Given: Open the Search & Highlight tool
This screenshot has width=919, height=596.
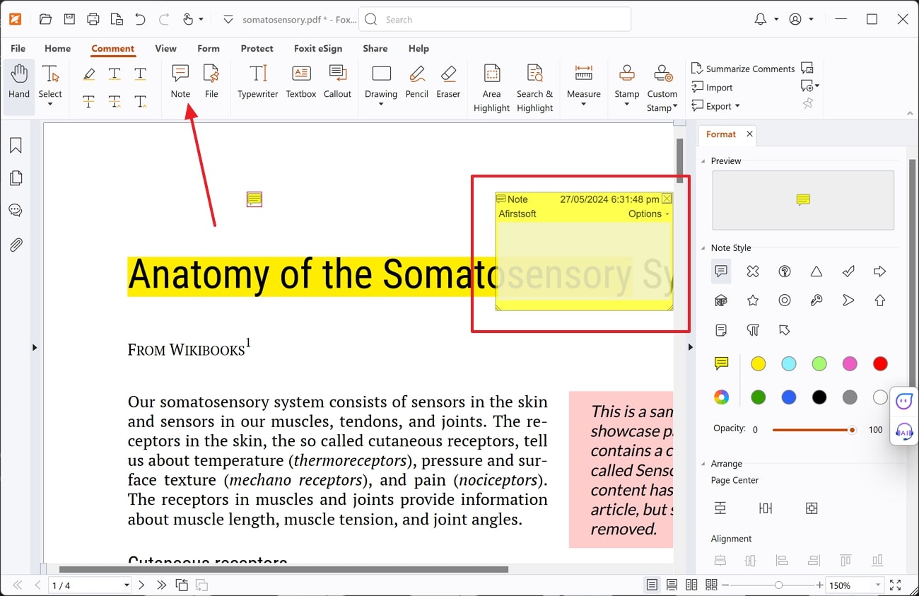Looking at the screenshot, I should (534, 88).
